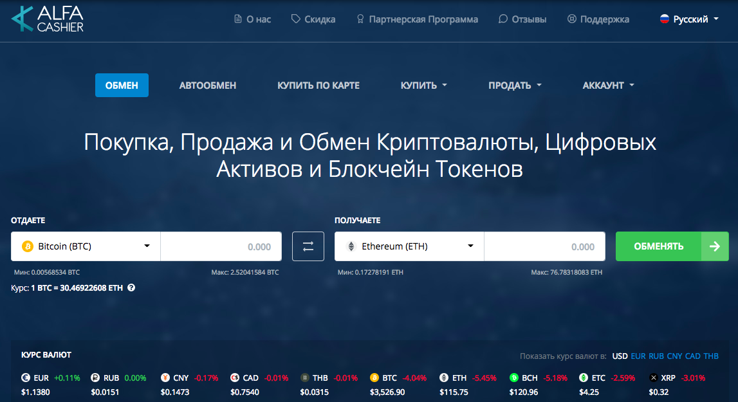Open the Bitcoin (BTC) currency selector

[86, 246]
